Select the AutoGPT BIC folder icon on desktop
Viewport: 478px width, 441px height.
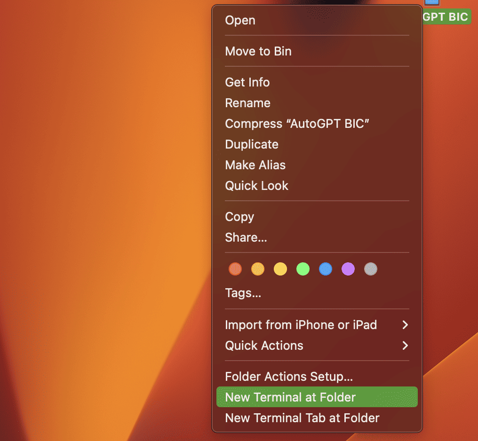pos(432,2)
